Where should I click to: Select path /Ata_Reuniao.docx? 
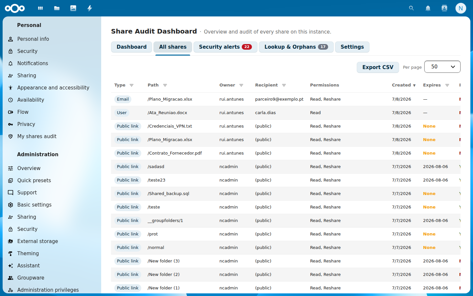[x=167, y=113]
